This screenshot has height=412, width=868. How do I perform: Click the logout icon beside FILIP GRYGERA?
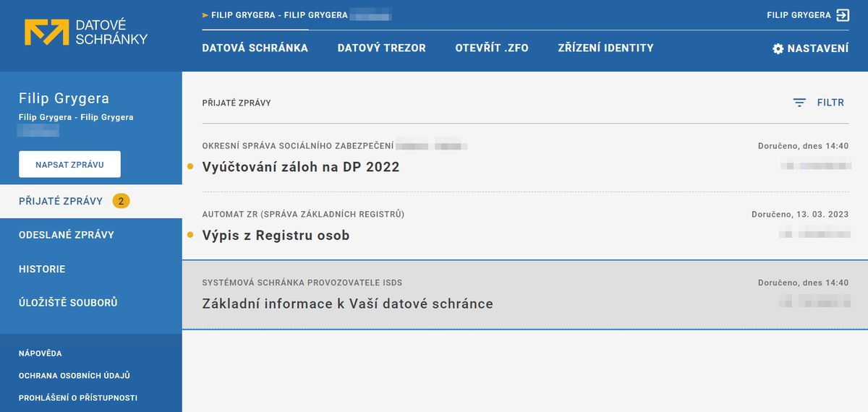tap(843, 15)
